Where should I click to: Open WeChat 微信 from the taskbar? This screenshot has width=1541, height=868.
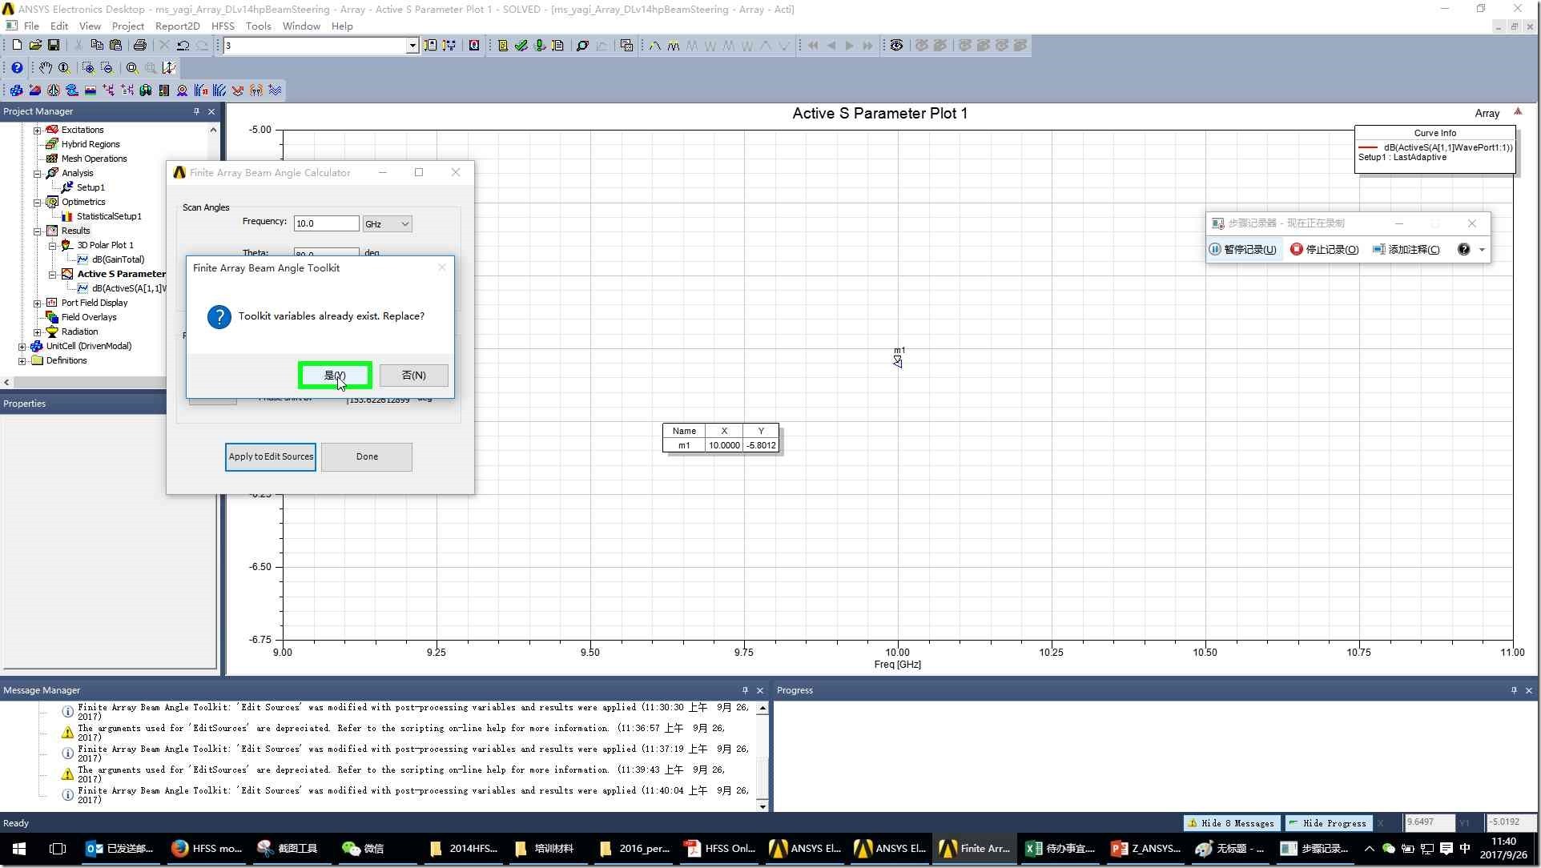tap(363, 849)
